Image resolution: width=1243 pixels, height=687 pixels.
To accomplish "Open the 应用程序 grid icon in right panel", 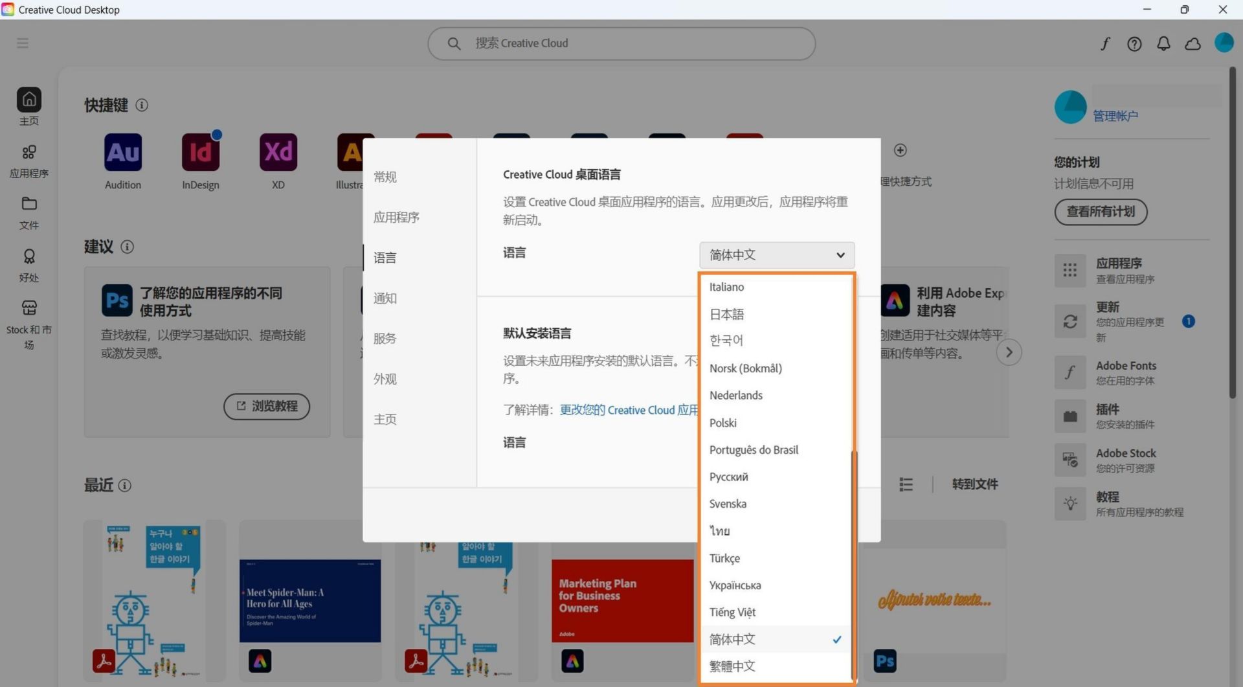I will 1070,270.
